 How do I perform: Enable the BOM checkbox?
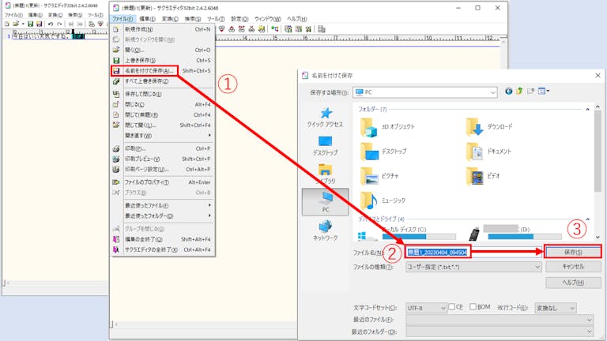pyautogui.click(x=473, y=307)
